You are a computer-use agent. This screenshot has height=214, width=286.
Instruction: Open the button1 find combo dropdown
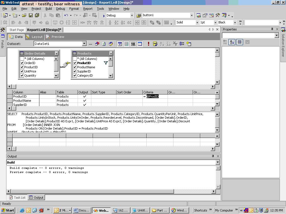pos(192,16)
